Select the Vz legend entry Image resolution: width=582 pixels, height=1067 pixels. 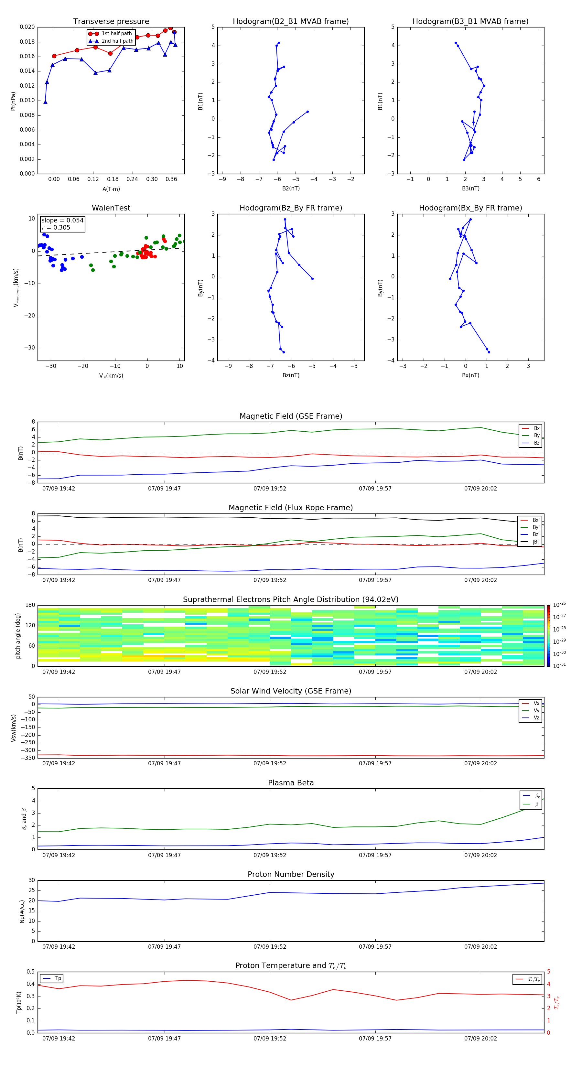click(x=531, y=718)
